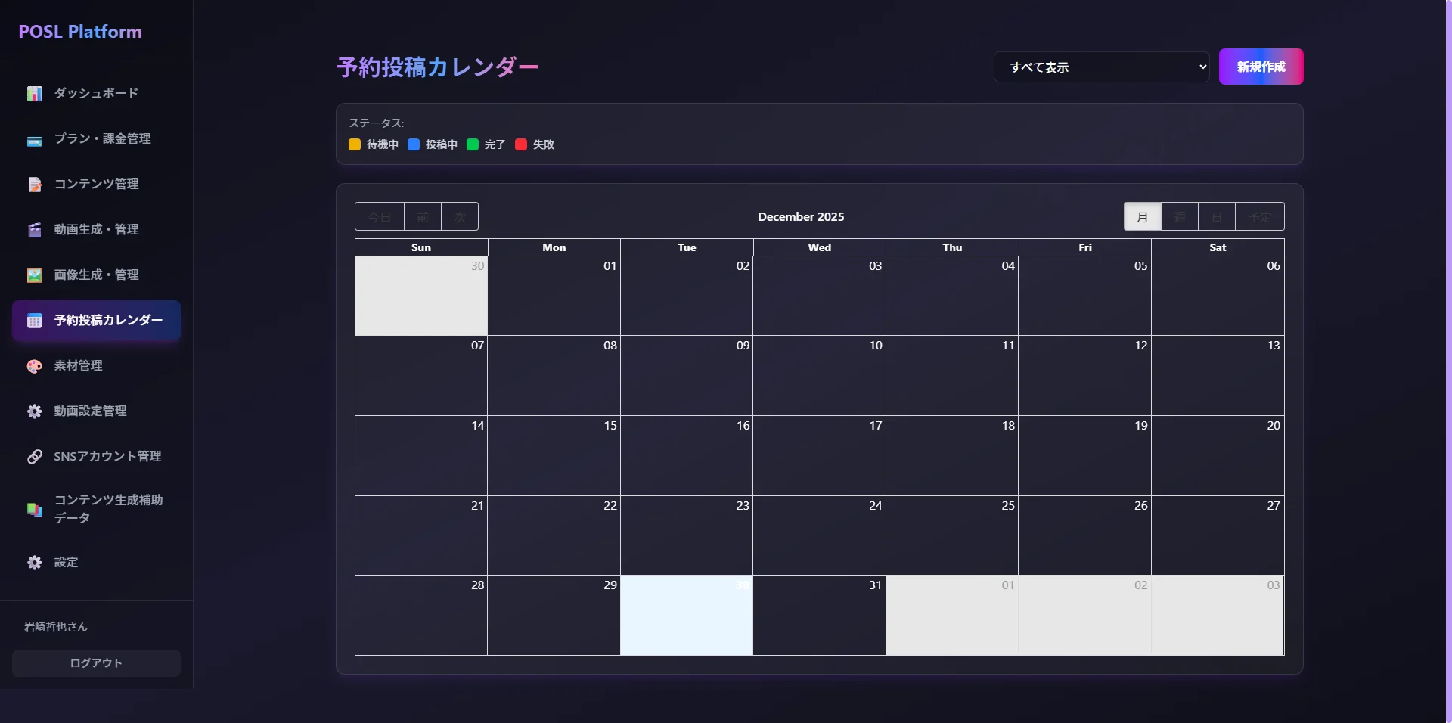Viewport: 1452px width, 723px height.
Task: Click icon beside コンテンツ生成補助データ
Action: (x=35, y=510)
